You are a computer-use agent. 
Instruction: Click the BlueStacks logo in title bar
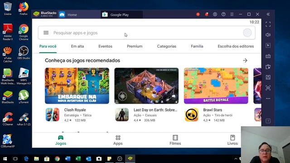point(36,14)
